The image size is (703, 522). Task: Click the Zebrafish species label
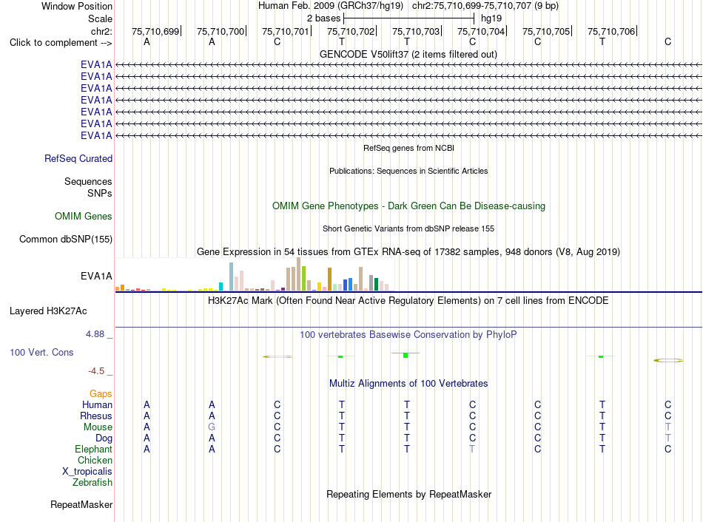pos(92,483)
